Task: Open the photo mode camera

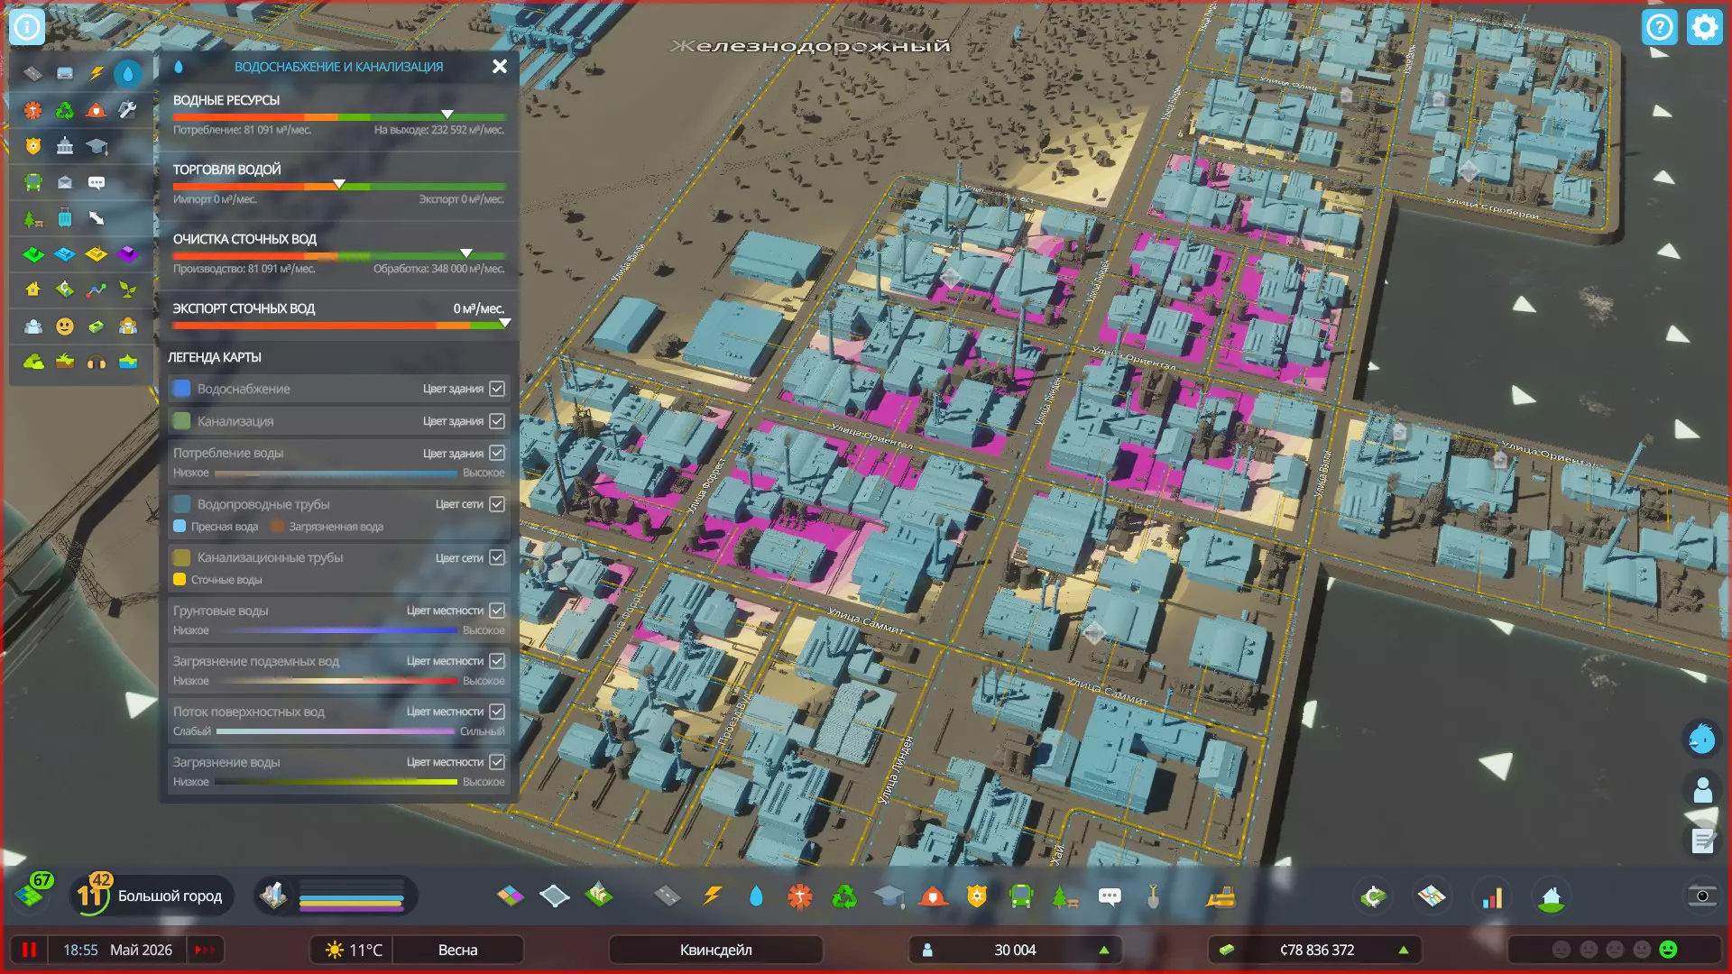Action: (x=1701, y=896)
